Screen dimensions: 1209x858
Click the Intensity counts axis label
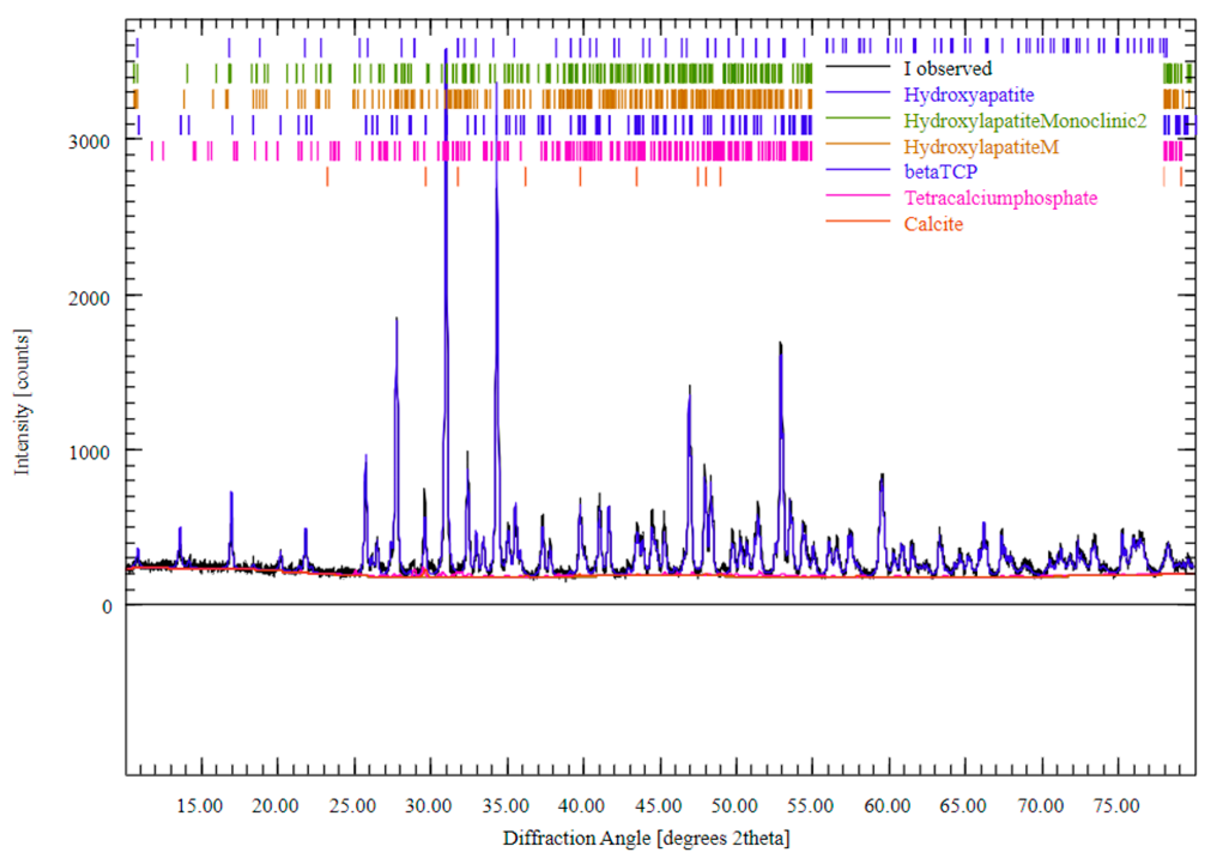click(22, 402)
